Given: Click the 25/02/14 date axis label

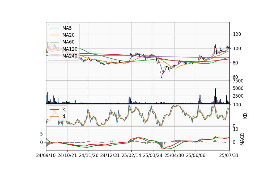Looking at the screenshot, I should tap(131, 155).
